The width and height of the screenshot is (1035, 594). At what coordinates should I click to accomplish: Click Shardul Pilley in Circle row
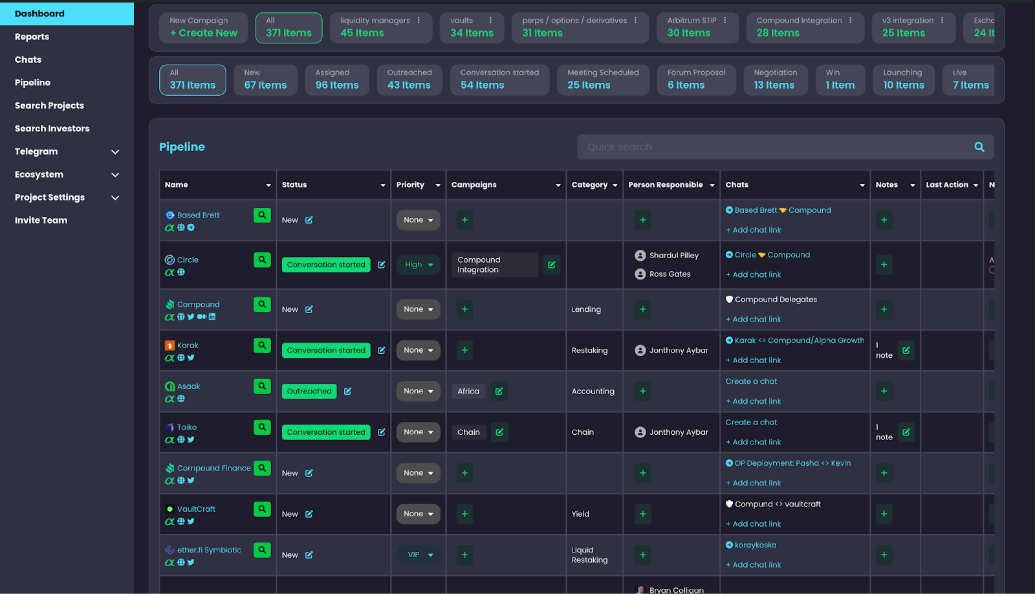pyautogui.click(x=674, y=256)
